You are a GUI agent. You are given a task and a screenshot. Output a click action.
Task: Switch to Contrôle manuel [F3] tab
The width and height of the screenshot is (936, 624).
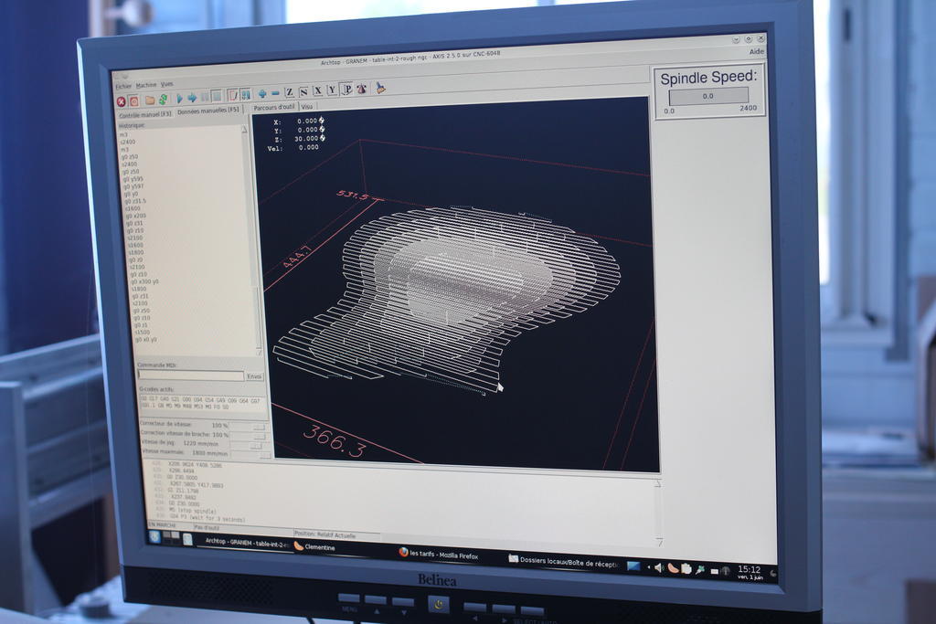pyautogui.click(x=144, y=113)
